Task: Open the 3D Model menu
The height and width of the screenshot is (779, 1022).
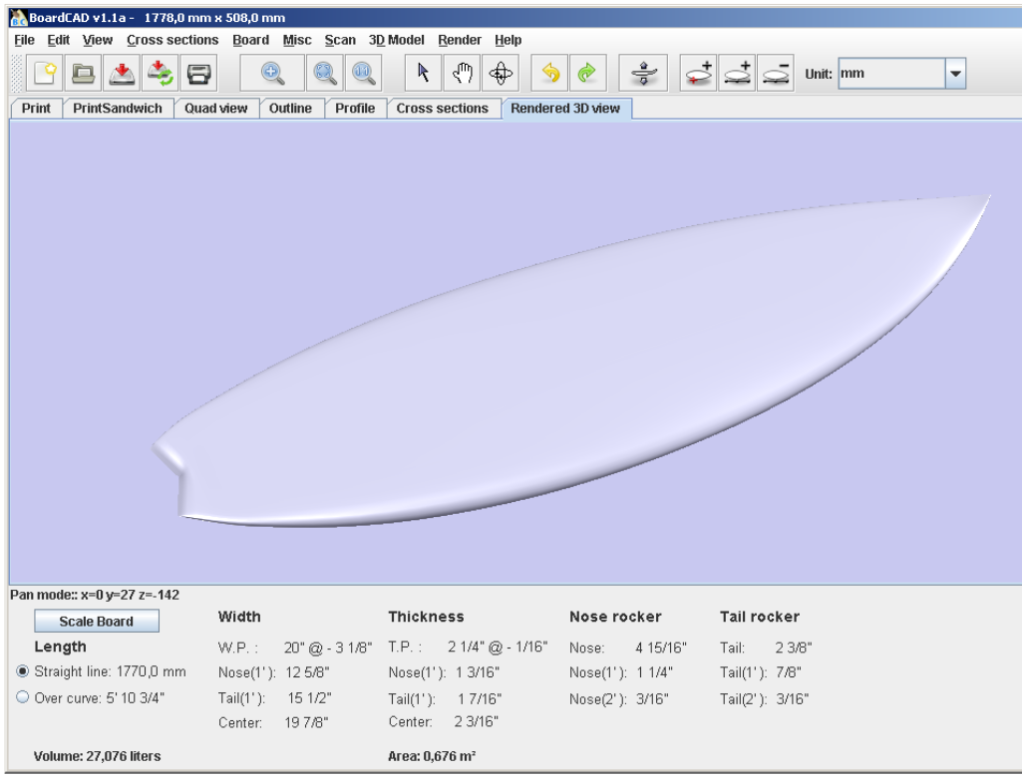Action: coord(396,40)
